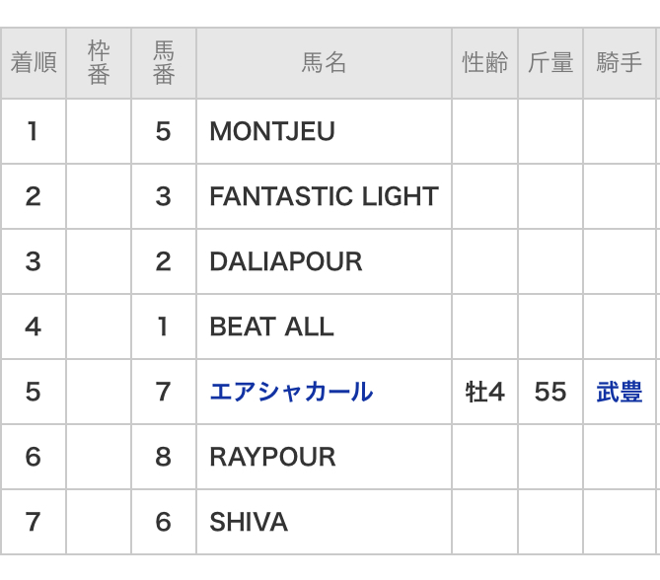This screenshot has height=580, width=660.
Task: Select the SHIVA horse name cell
Action: pos(249,522)
